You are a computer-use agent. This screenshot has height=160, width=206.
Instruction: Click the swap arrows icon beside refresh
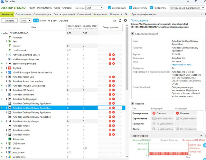pos(115,21)
